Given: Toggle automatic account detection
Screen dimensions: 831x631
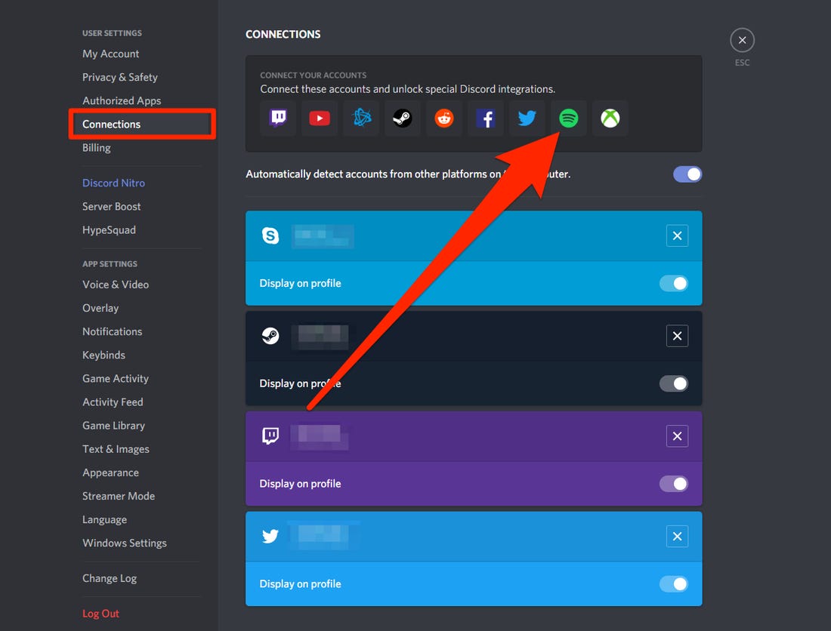Looking at the screenshot, I should point(687,174).
